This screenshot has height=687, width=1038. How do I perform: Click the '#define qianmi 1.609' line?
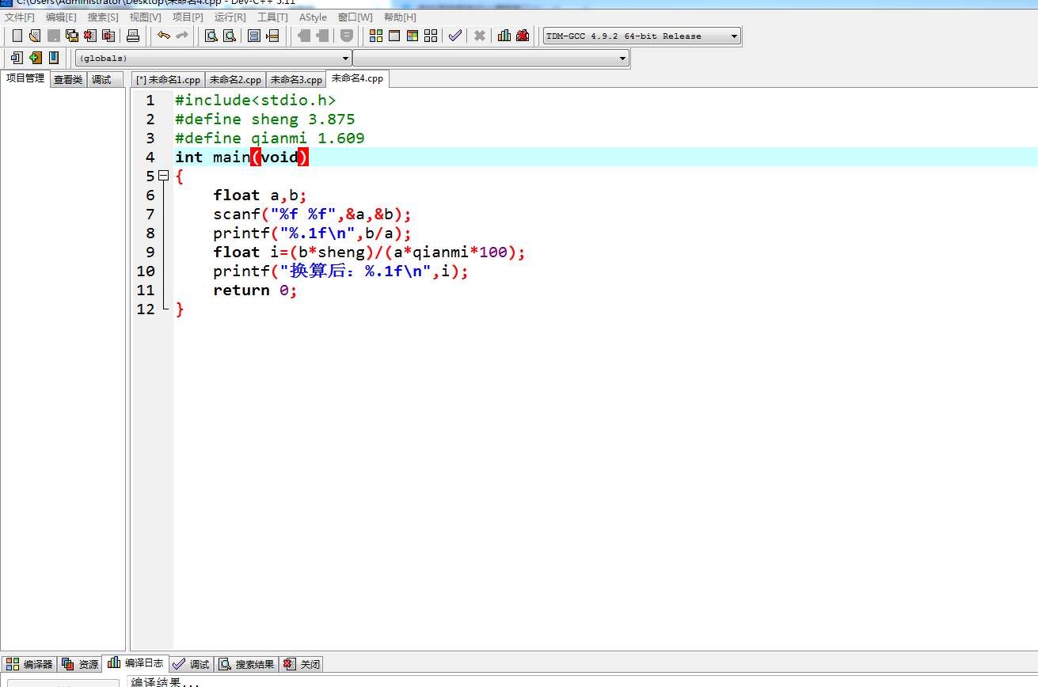270,138
